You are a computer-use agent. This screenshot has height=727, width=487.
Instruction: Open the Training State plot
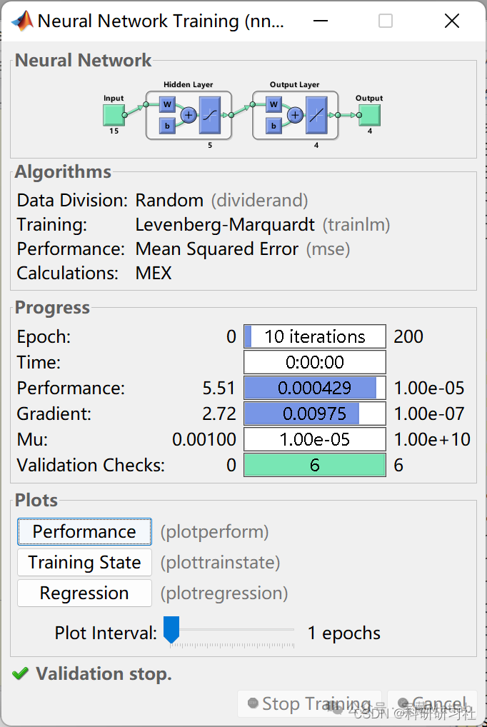pyautogui.click(x=84, y=563)
